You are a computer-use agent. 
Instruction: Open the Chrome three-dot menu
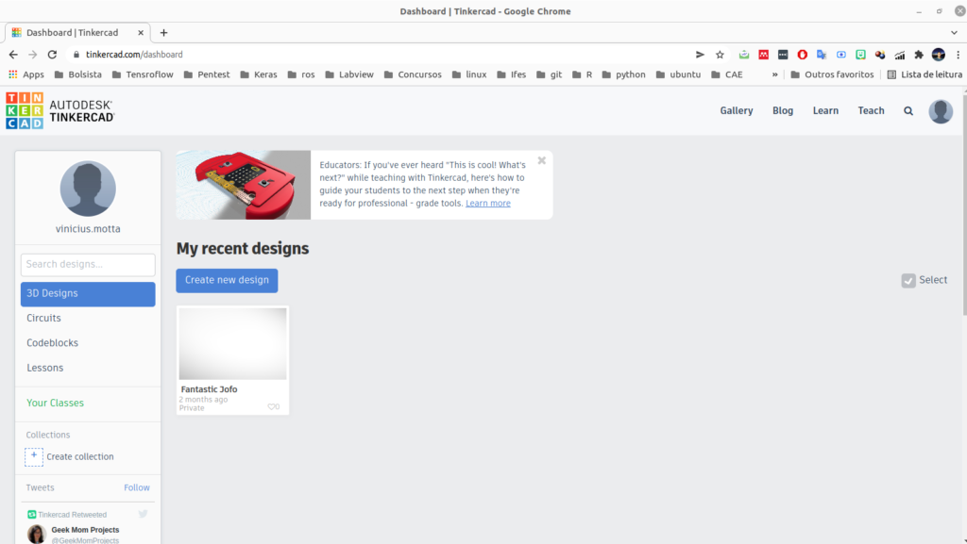[x=958, y=54]
